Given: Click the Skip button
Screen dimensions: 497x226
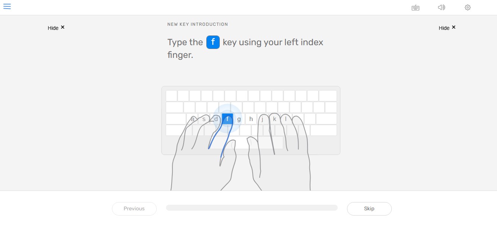Looking at the screenshot, I should 369,209.
